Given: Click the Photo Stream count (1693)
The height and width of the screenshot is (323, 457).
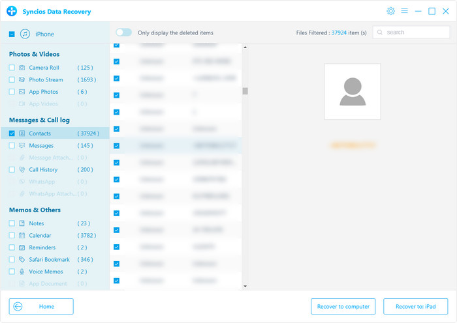Looking at the screenshot, I should coord(87,79).
